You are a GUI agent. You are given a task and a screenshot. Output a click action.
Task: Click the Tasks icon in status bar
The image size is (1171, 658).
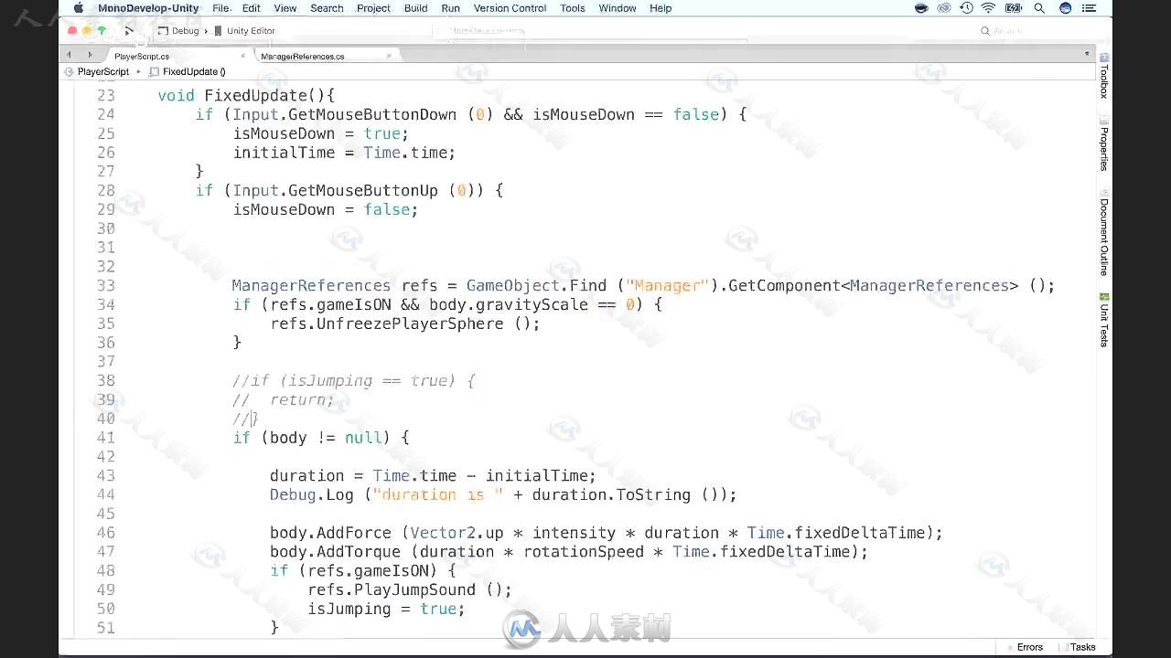pos(1064,647)
